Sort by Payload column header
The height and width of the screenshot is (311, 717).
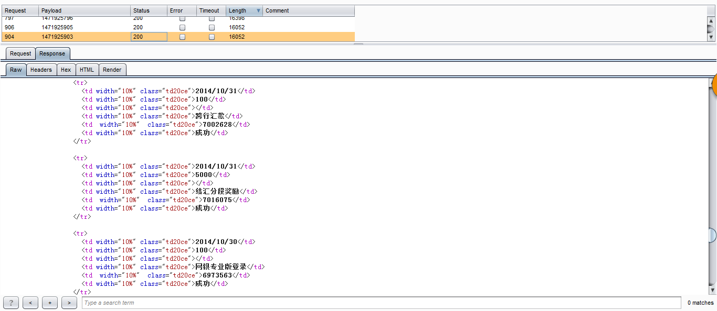coord(85,10)
